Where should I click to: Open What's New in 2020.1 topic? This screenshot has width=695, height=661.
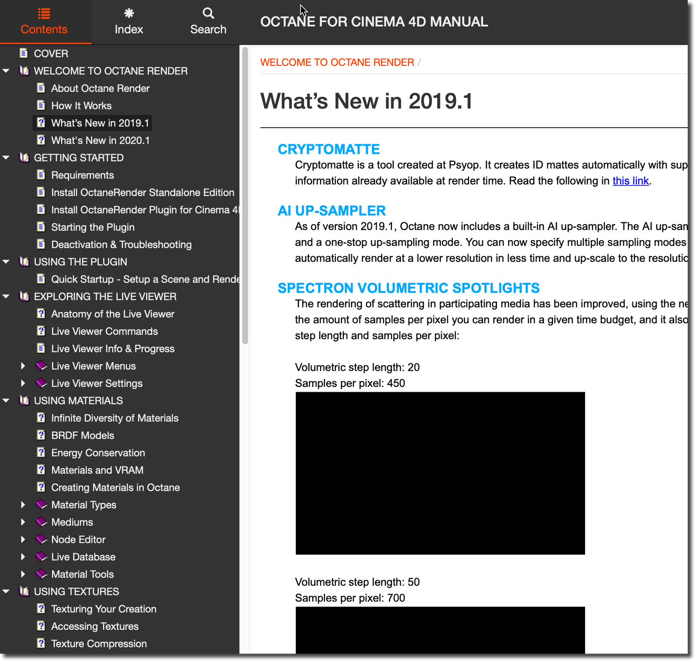100,140
